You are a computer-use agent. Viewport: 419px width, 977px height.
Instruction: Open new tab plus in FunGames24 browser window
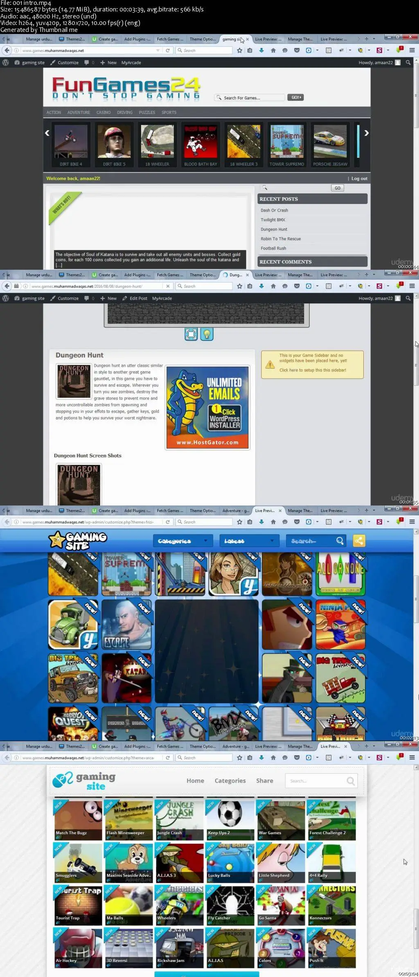click(367, 39)
